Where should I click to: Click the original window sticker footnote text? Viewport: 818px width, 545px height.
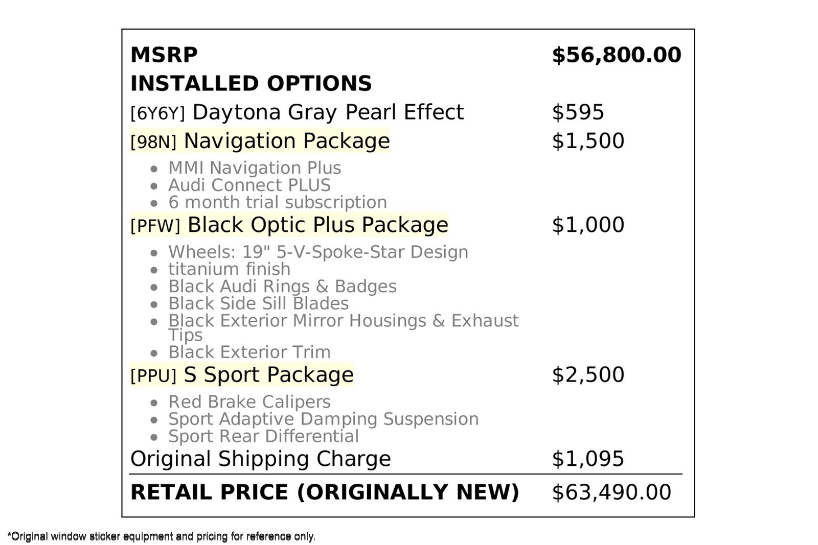(x=162, y=536)
